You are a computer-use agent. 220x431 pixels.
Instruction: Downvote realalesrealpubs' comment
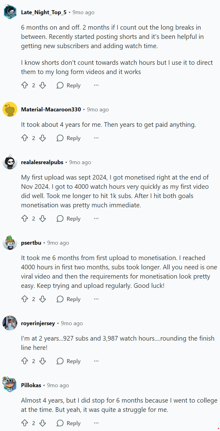(x=43, y=219)
